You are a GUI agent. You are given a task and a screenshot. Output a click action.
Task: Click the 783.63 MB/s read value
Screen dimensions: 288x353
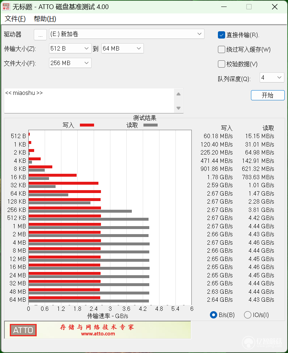(x=258, y=177)
